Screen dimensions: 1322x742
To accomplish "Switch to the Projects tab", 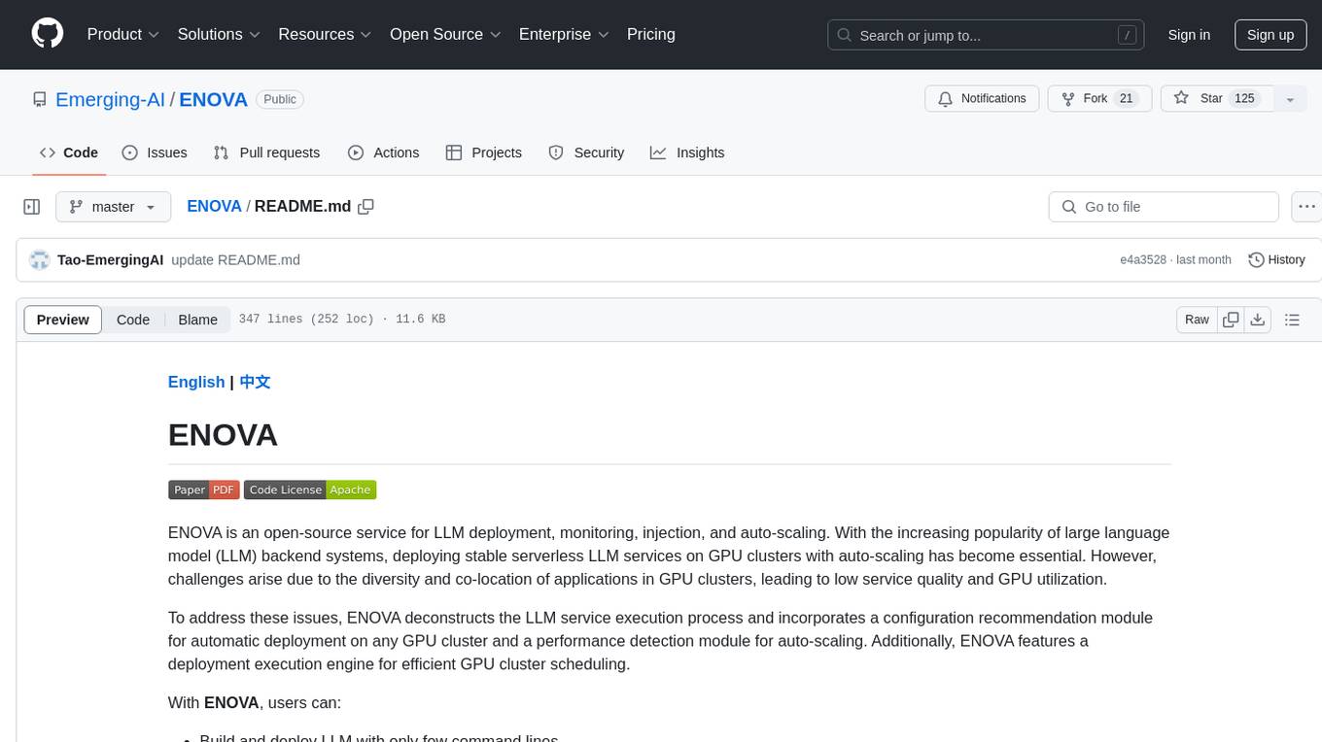I will [x=484, y=152].
